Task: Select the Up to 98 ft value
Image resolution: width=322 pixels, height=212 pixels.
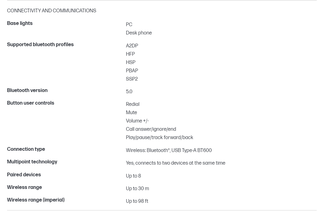Action: pos(137,201)
